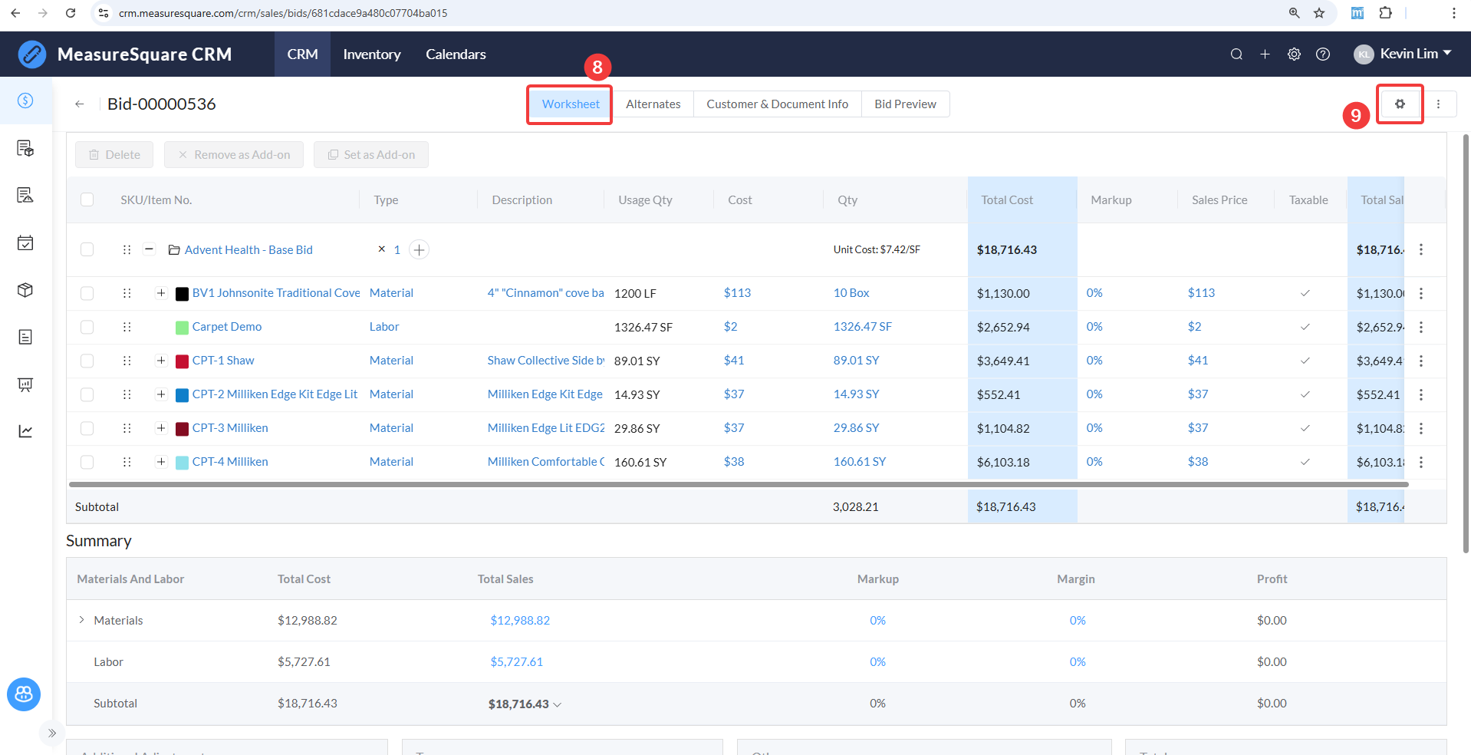Open the inventory box icon in sidebar
This screenshot has width=1471, height=755.
[25, 290]
